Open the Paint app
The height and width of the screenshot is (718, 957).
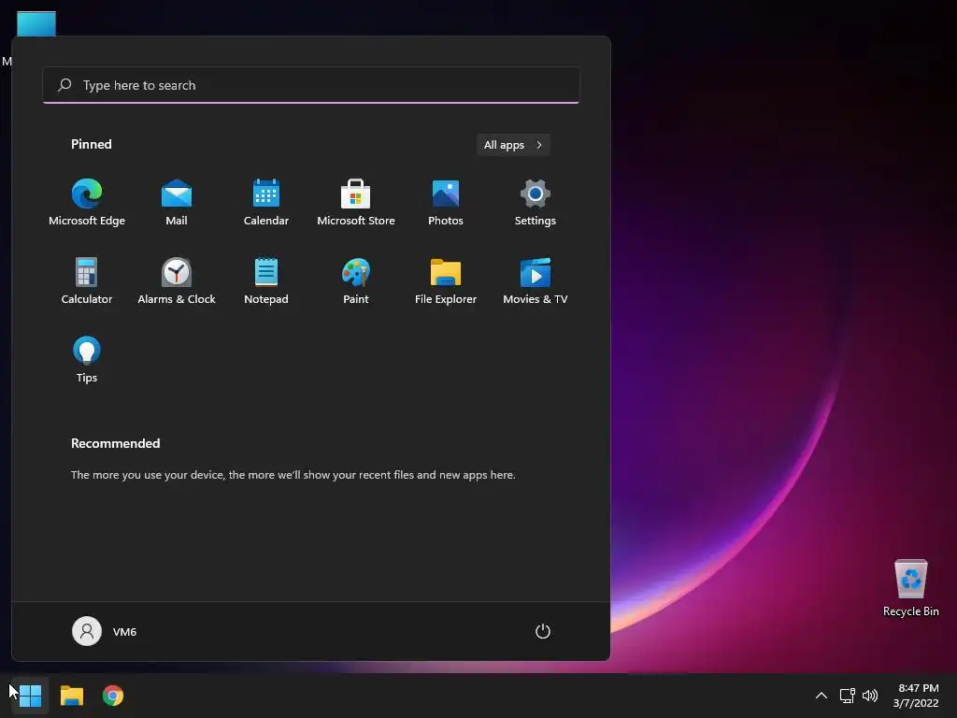click(x=356, y=281)
